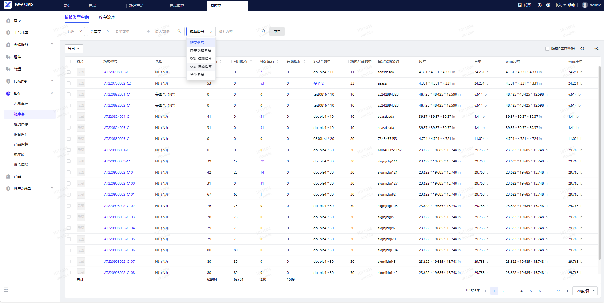This screenshot has height=303, width=604.
Task: Refresh the table data
Action: pos(582,48)
